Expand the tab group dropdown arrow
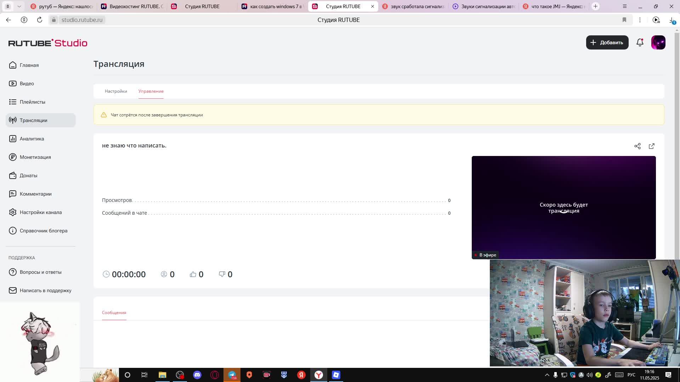The height and width of the screenshot is (382, 680). click(19, 6)
